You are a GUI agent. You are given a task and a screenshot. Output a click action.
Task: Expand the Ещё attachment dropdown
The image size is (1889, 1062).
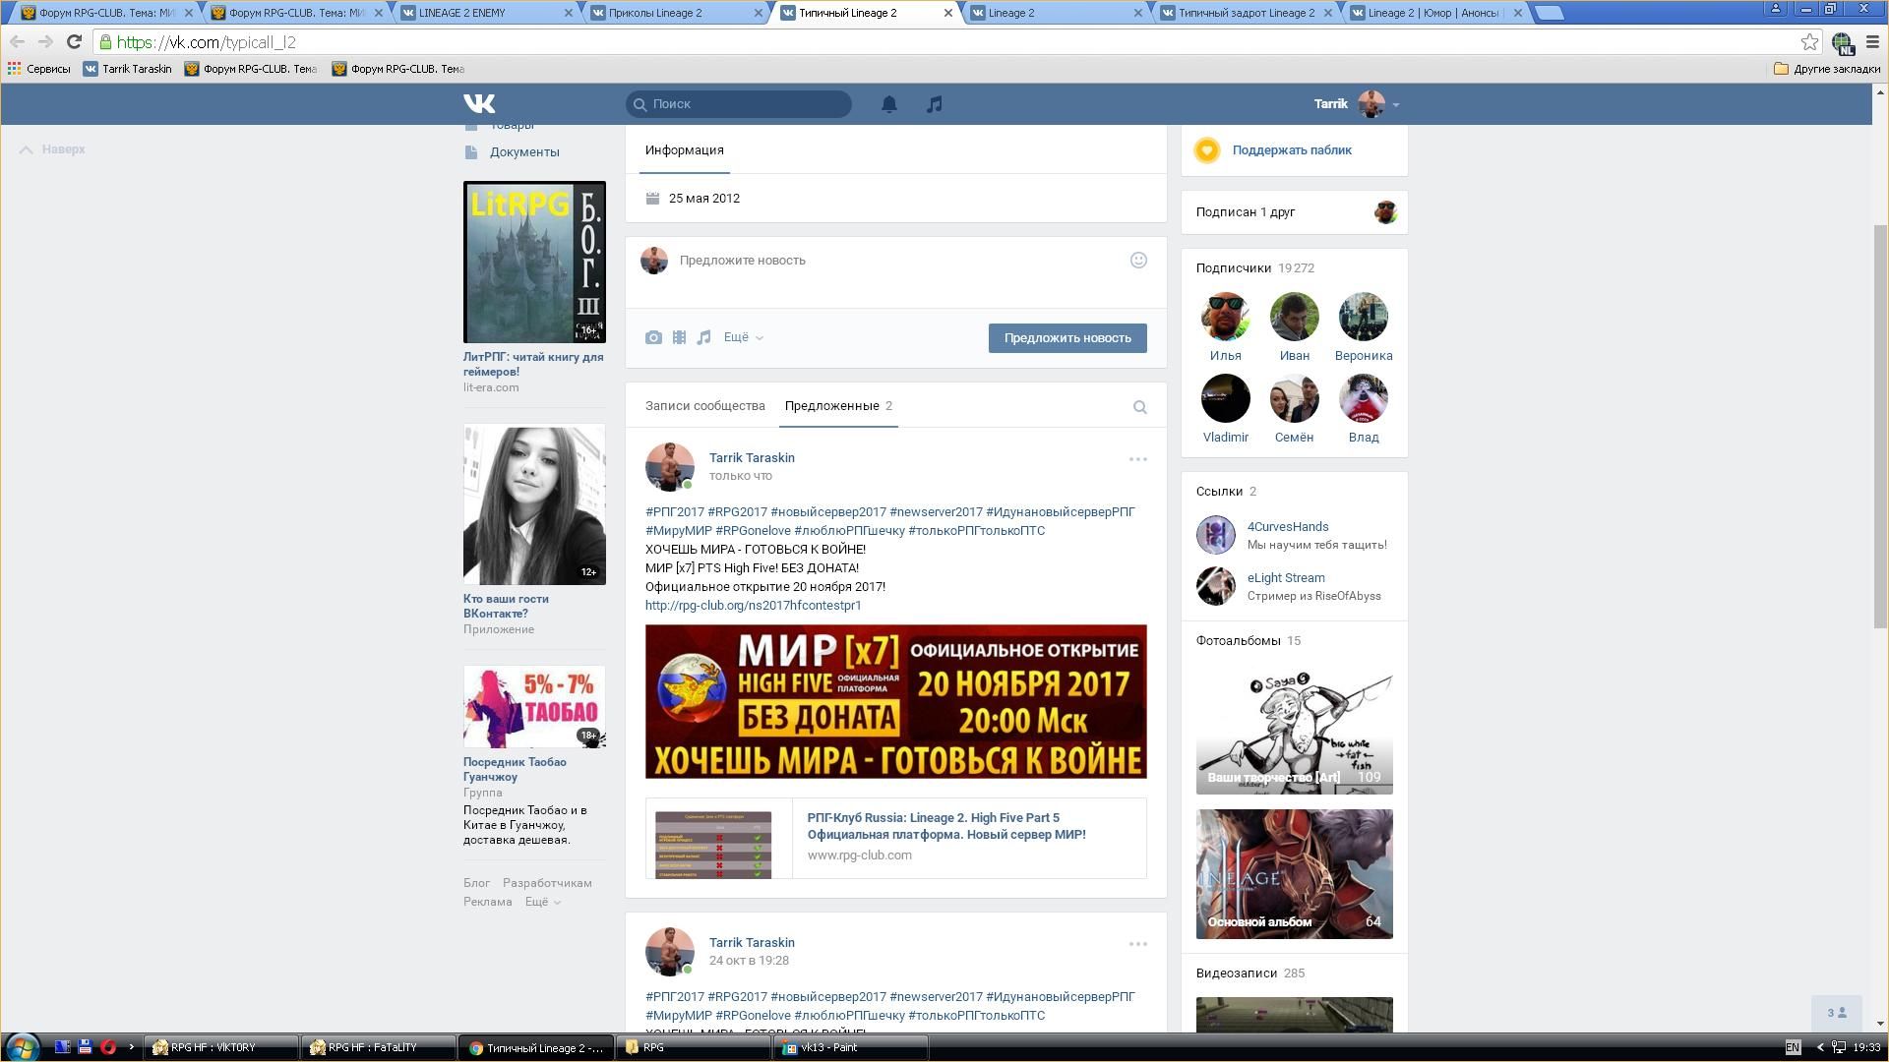coord(743,337)
